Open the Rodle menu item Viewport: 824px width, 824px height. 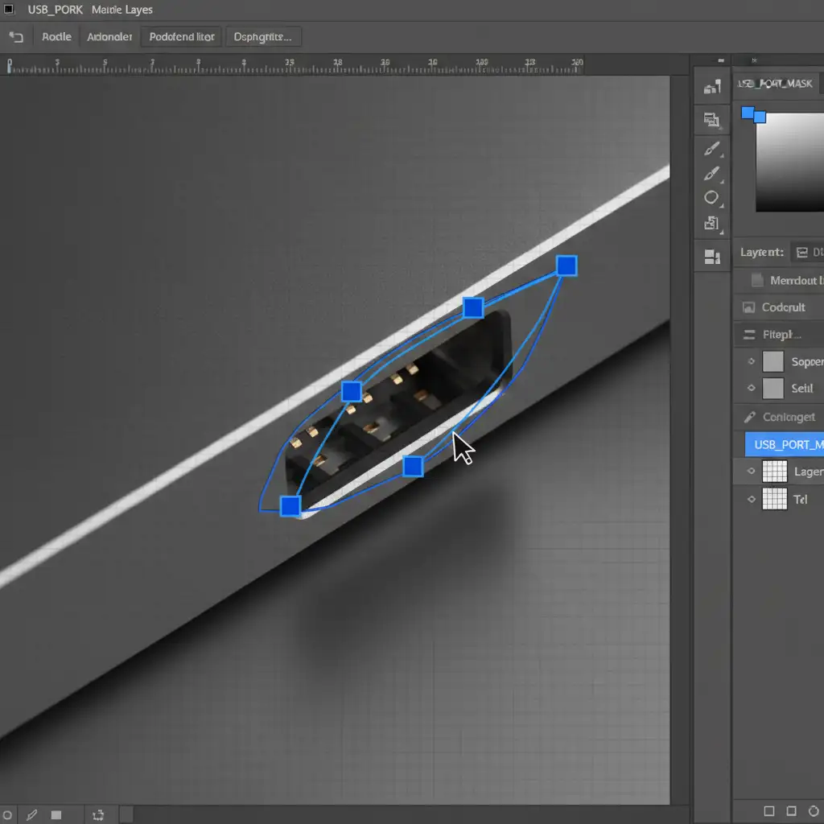click(x=56, y=37)
